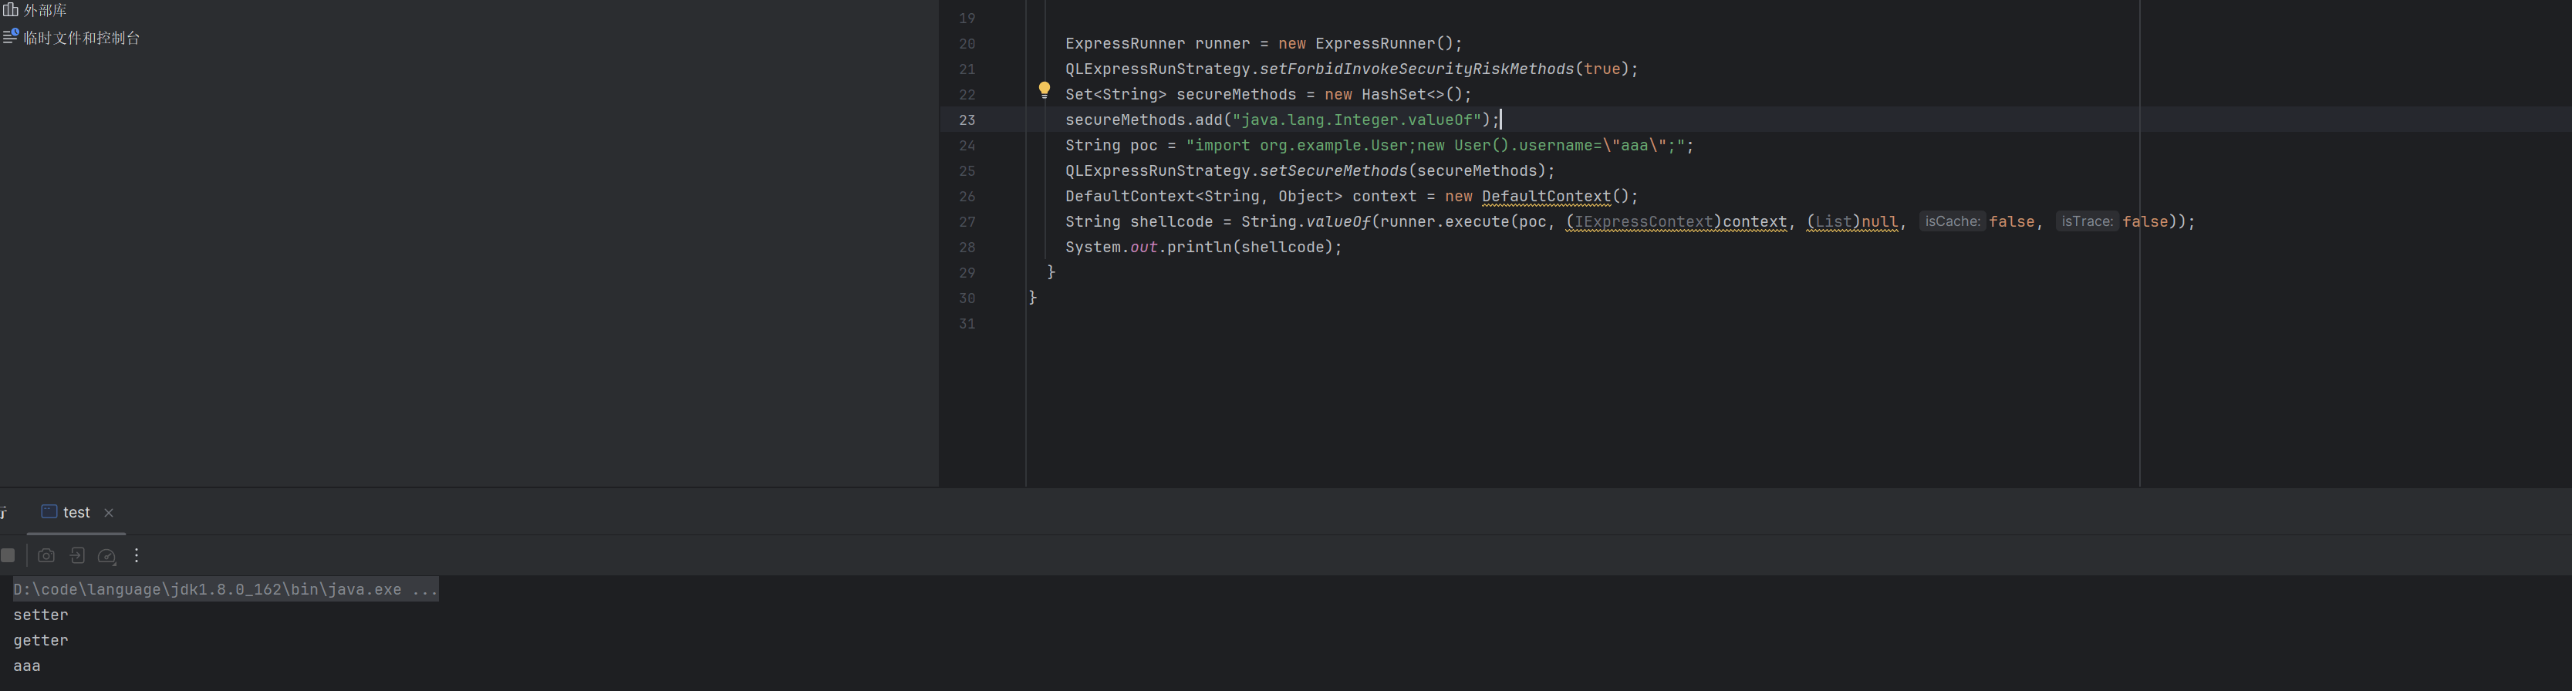
Task: Click the console output line 'aaa'
Action: click(27, 666)
